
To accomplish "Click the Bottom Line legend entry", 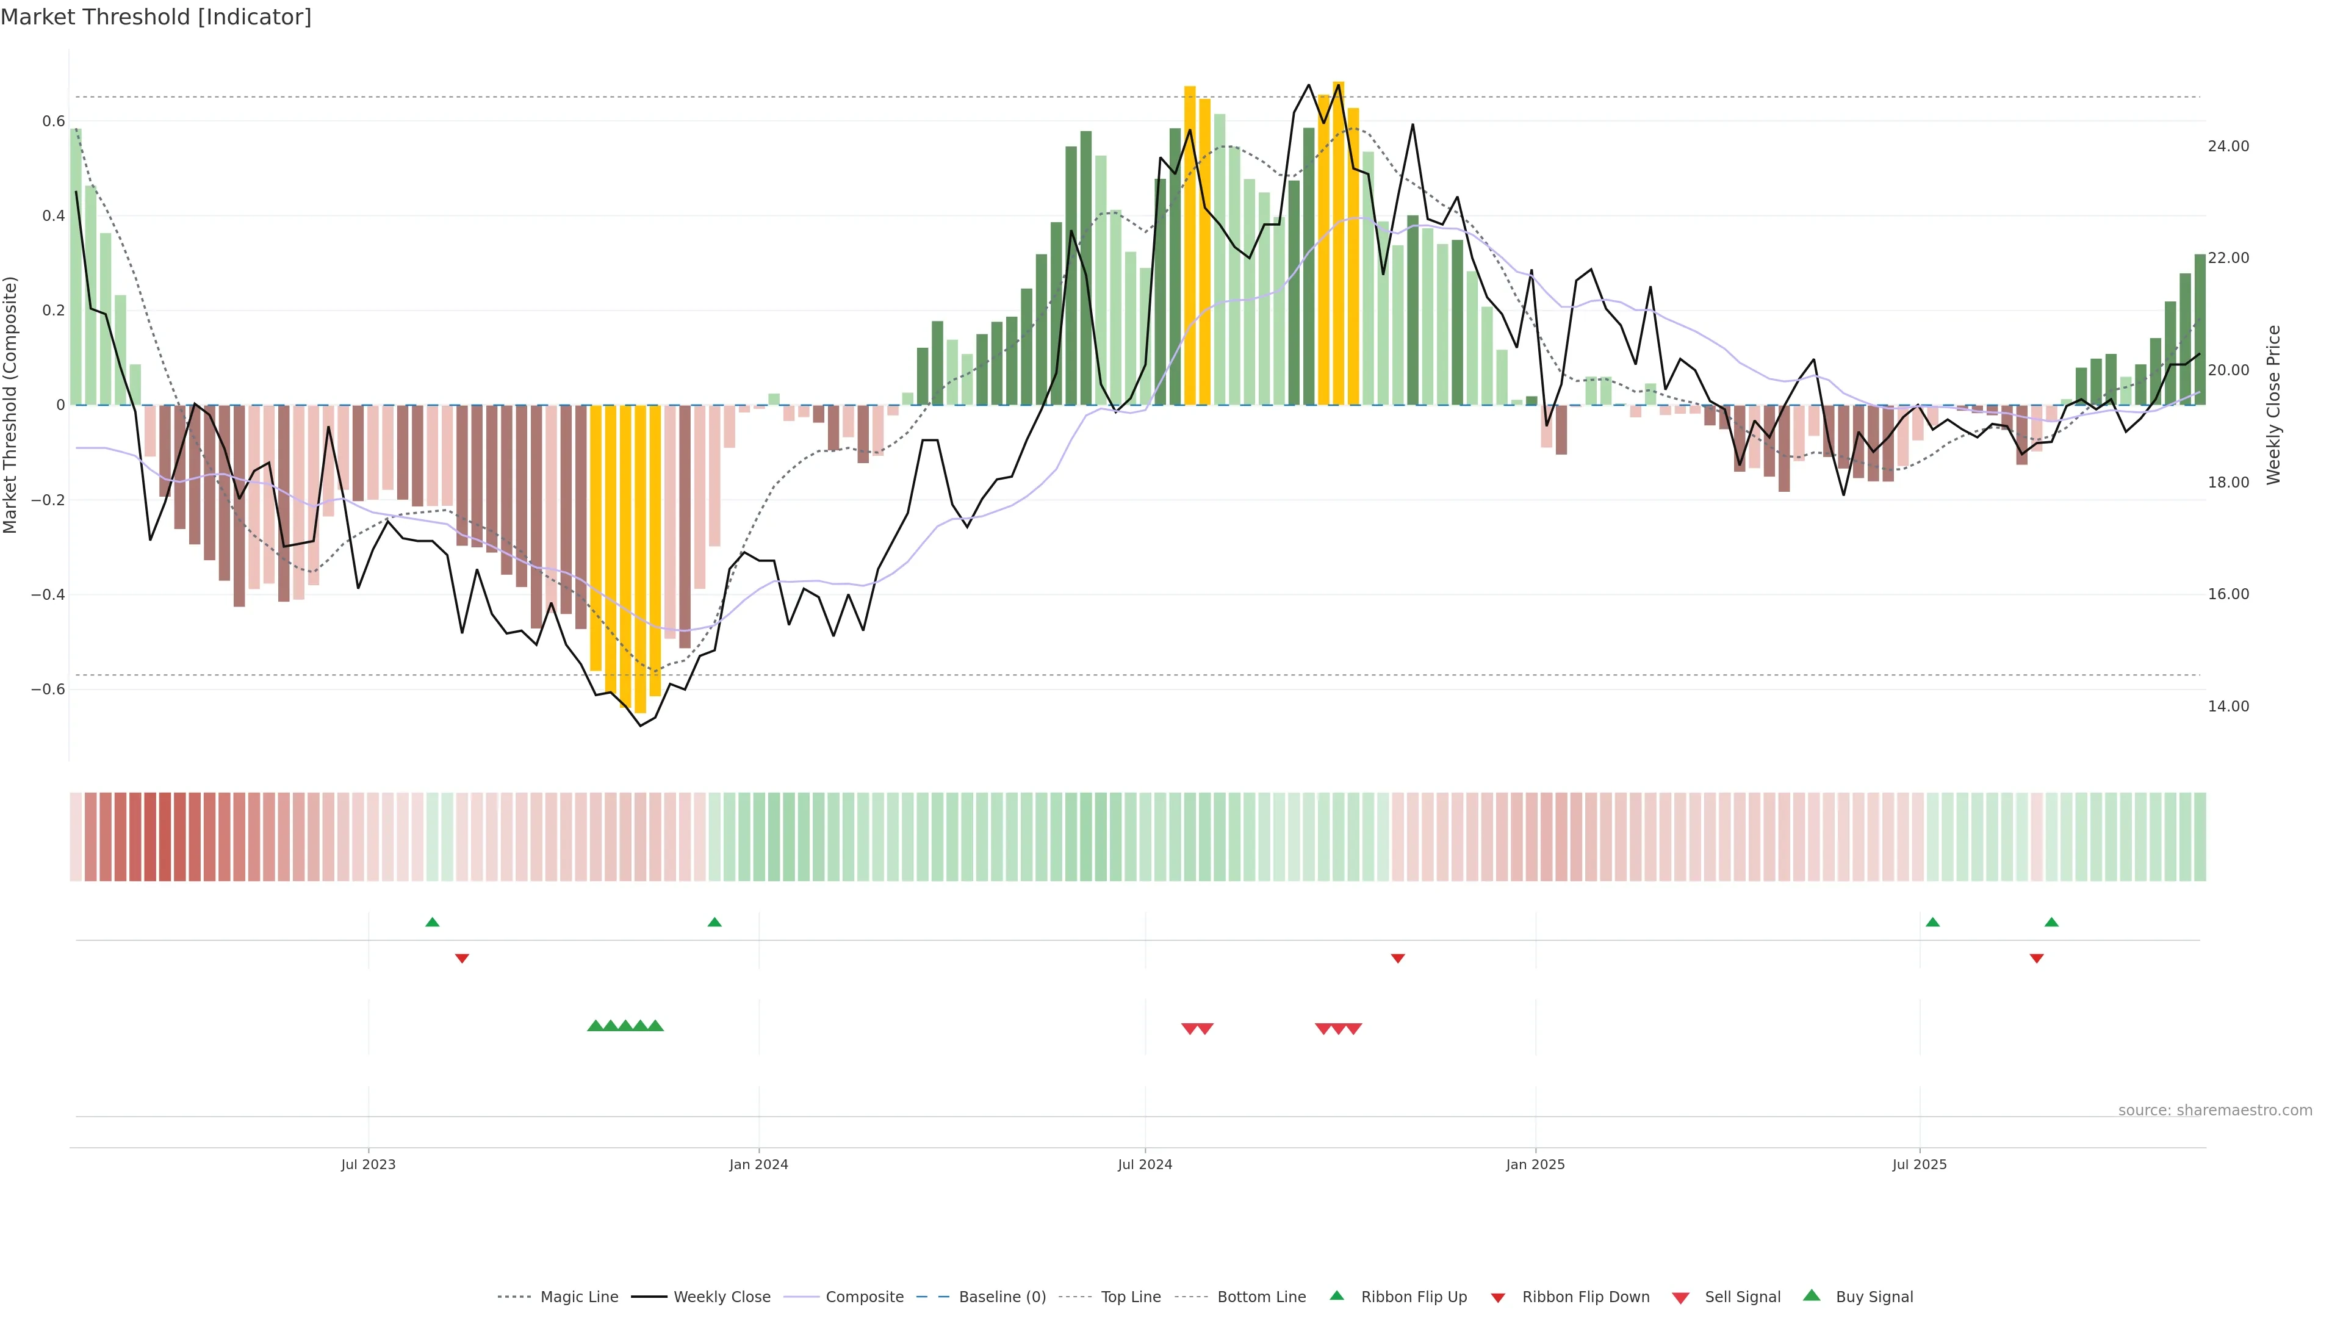I will click(1261, 1297).
